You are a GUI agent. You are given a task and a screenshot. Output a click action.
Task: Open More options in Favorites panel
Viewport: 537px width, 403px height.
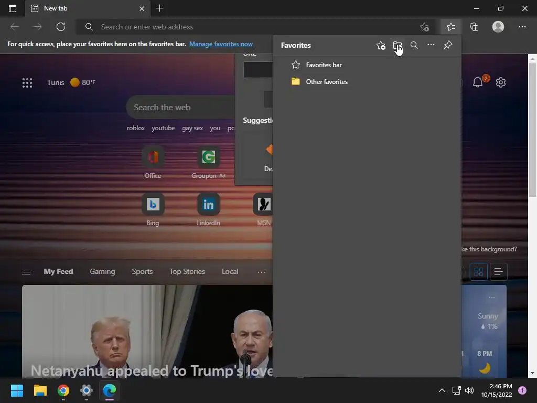pyautogui.click(x=431, y=45)
